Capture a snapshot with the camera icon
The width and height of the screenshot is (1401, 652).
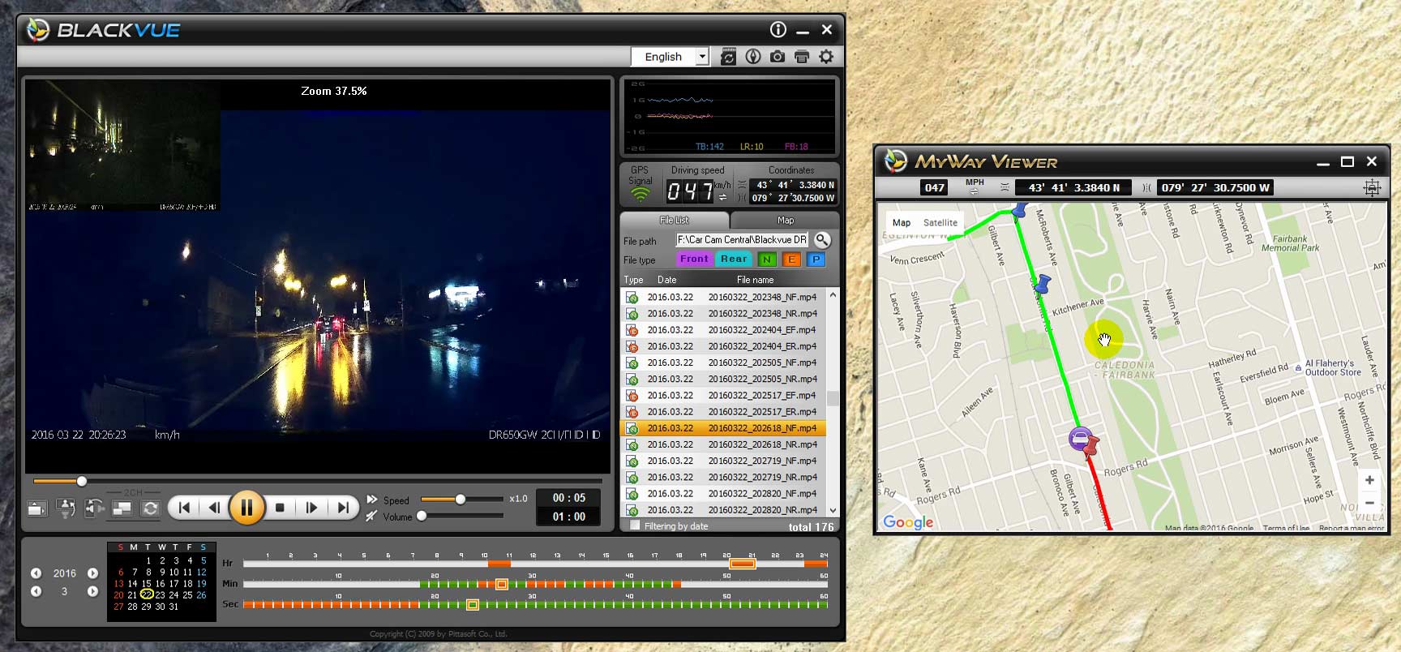click(778, 57)
